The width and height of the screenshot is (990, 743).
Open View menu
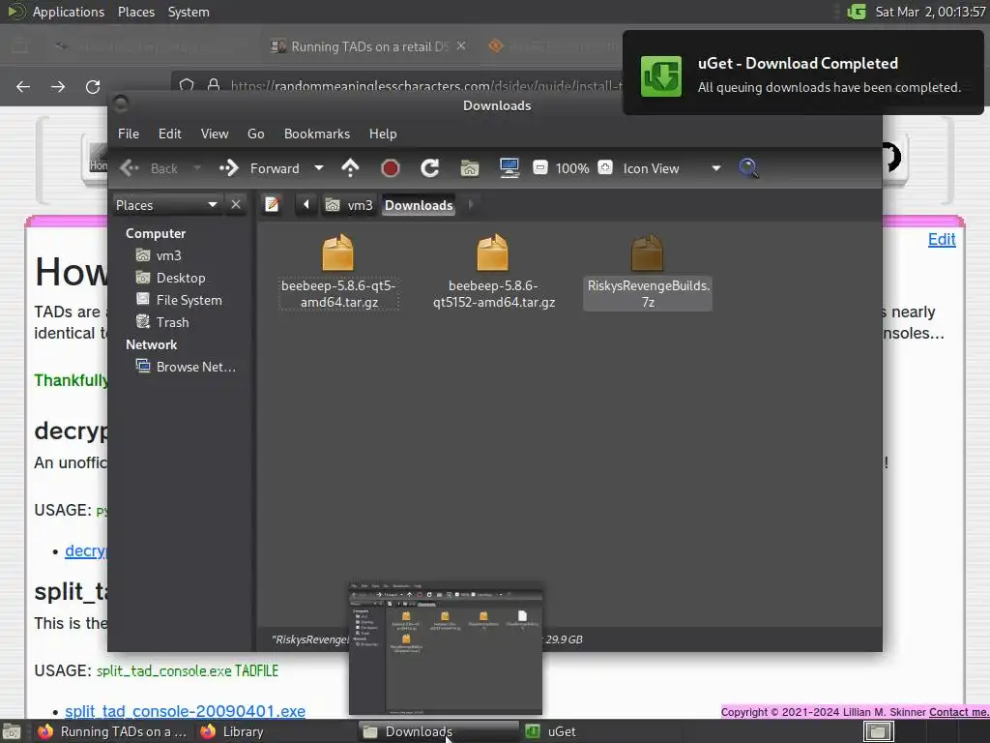[215, 134]
